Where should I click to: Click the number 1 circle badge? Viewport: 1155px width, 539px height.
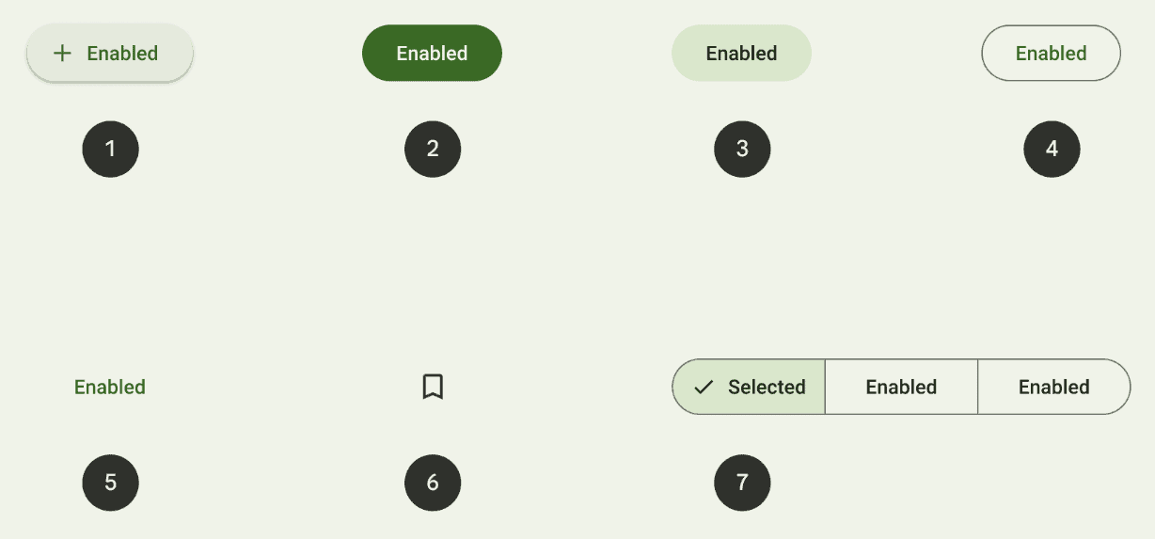tap(110, 149)
